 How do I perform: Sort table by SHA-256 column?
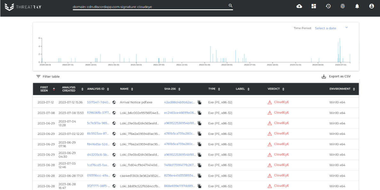pyautogui.click(x=179, y=89)
